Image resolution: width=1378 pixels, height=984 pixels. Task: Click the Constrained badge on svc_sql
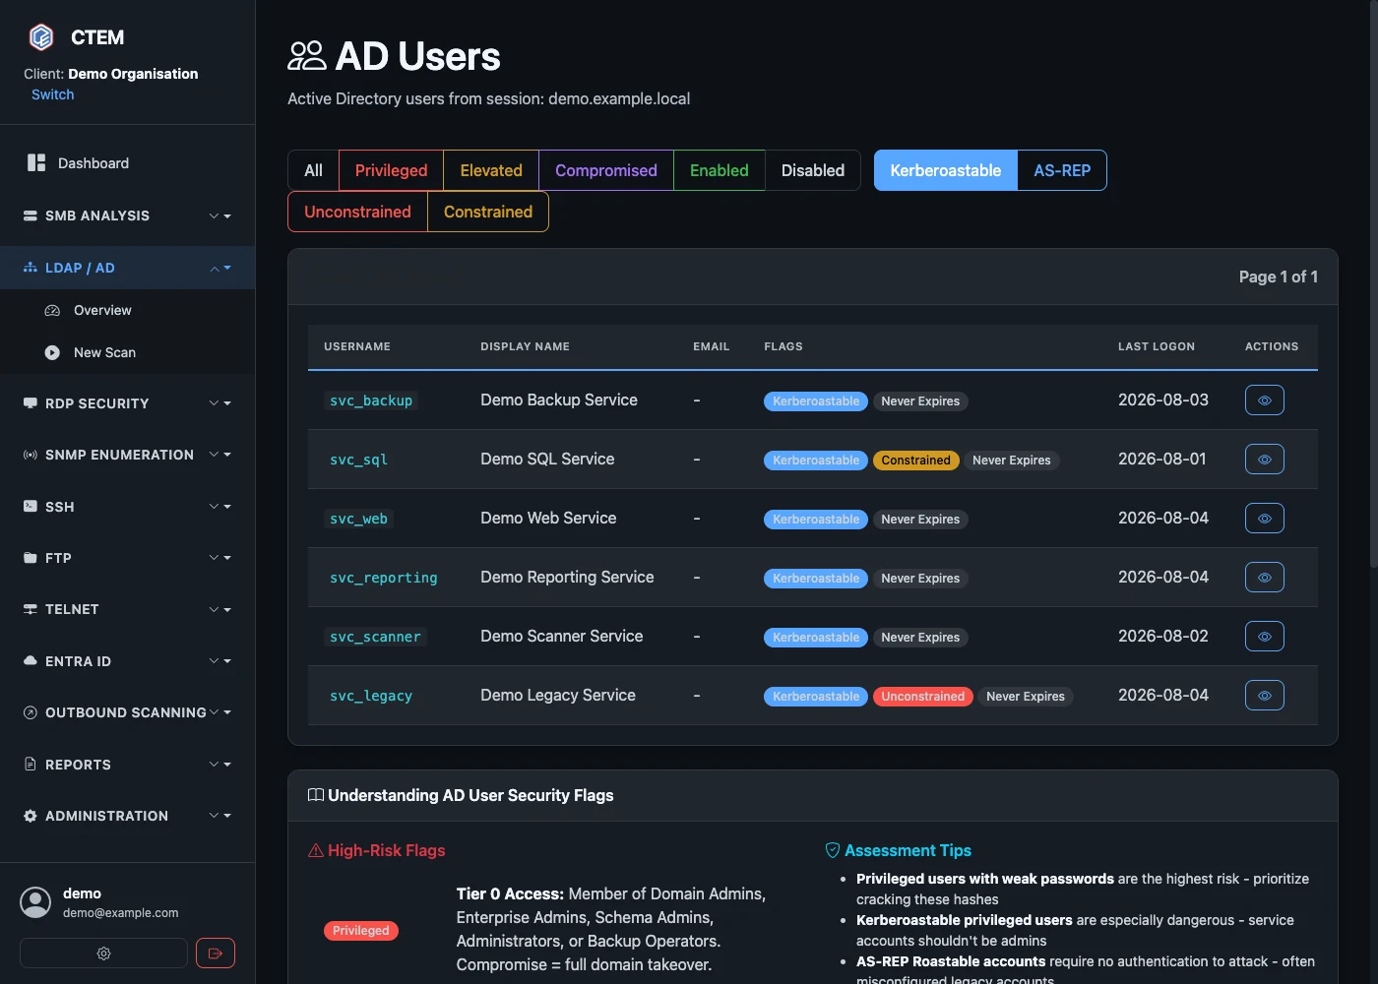click(915, 461)
